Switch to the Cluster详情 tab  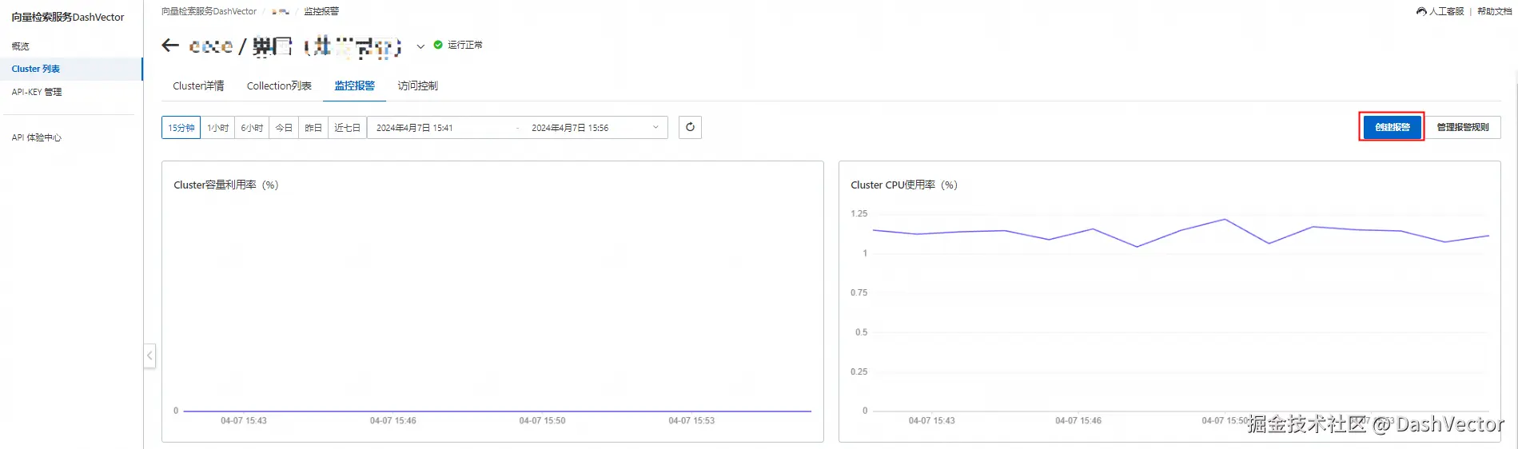198,85
